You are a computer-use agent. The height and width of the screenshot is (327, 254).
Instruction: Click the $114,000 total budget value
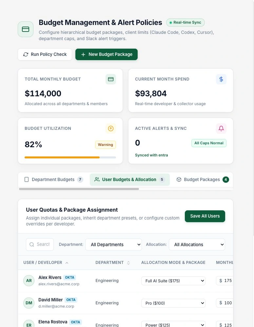[43, 93]
